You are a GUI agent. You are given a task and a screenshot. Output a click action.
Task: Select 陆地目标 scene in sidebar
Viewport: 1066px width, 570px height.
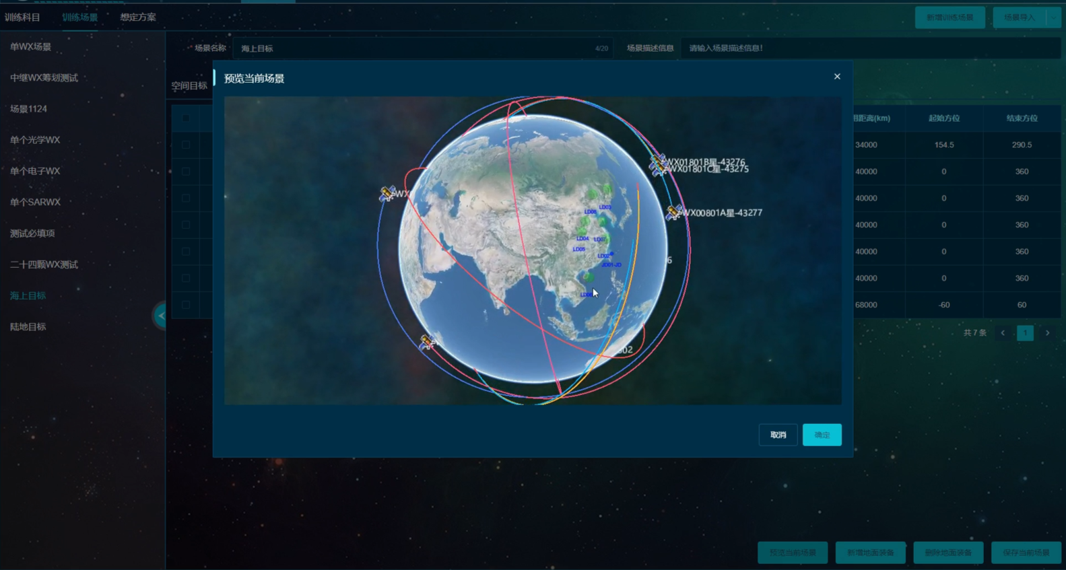28,327
